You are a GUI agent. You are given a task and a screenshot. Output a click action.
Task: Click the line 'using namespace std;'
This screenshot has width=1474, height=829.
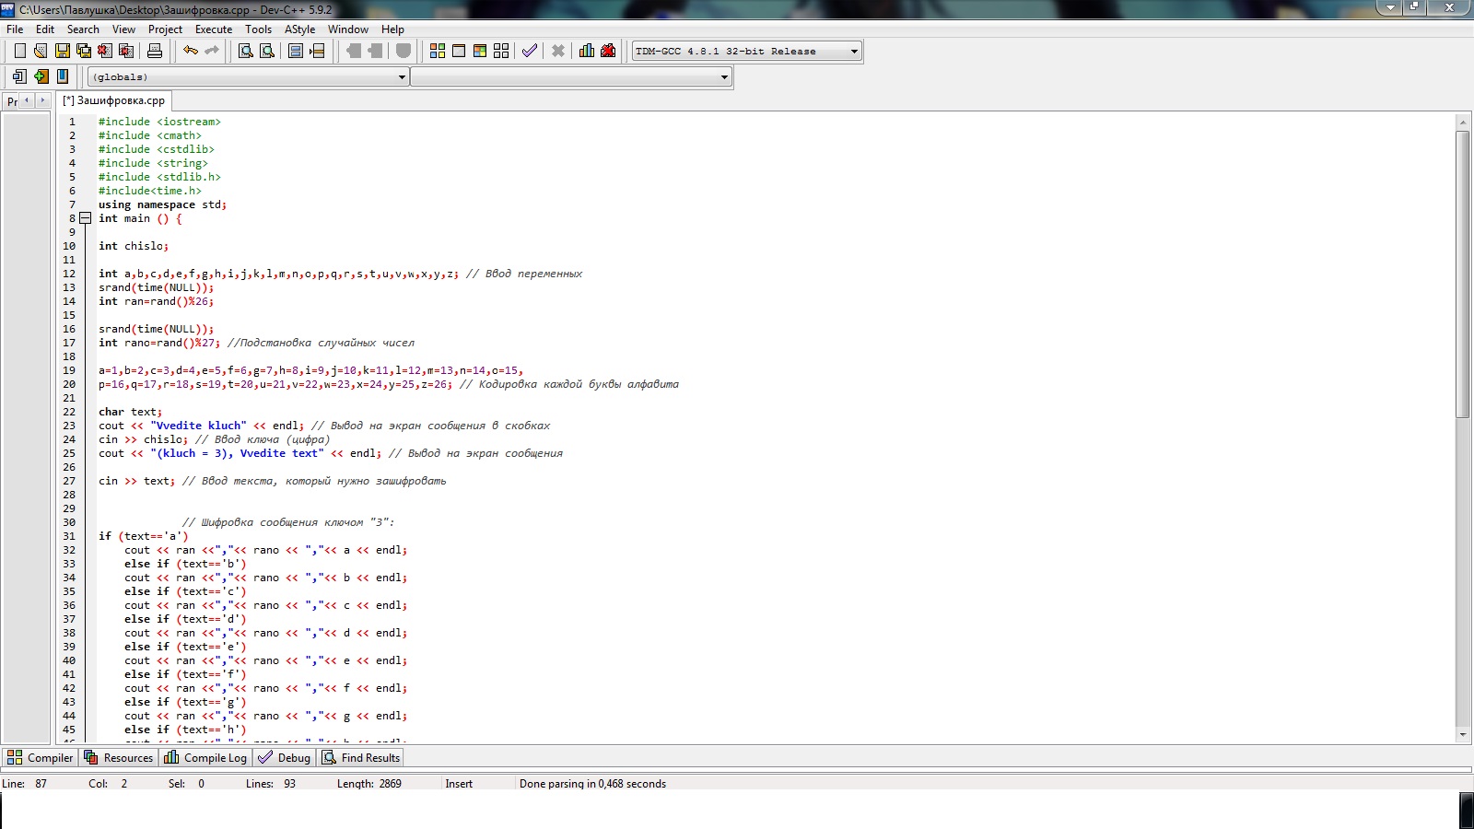pos(162,204)
